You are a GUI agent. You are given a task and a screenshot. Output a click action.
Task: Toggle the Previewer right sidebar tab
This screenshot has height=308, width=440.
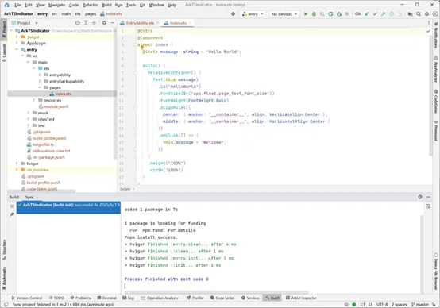click(x=436, y=131)
